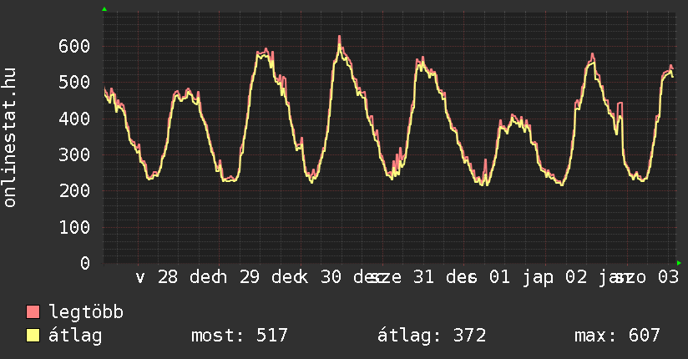Select the '31' date label on X axis
688x359 pixels.
click(x=424, y=278)
